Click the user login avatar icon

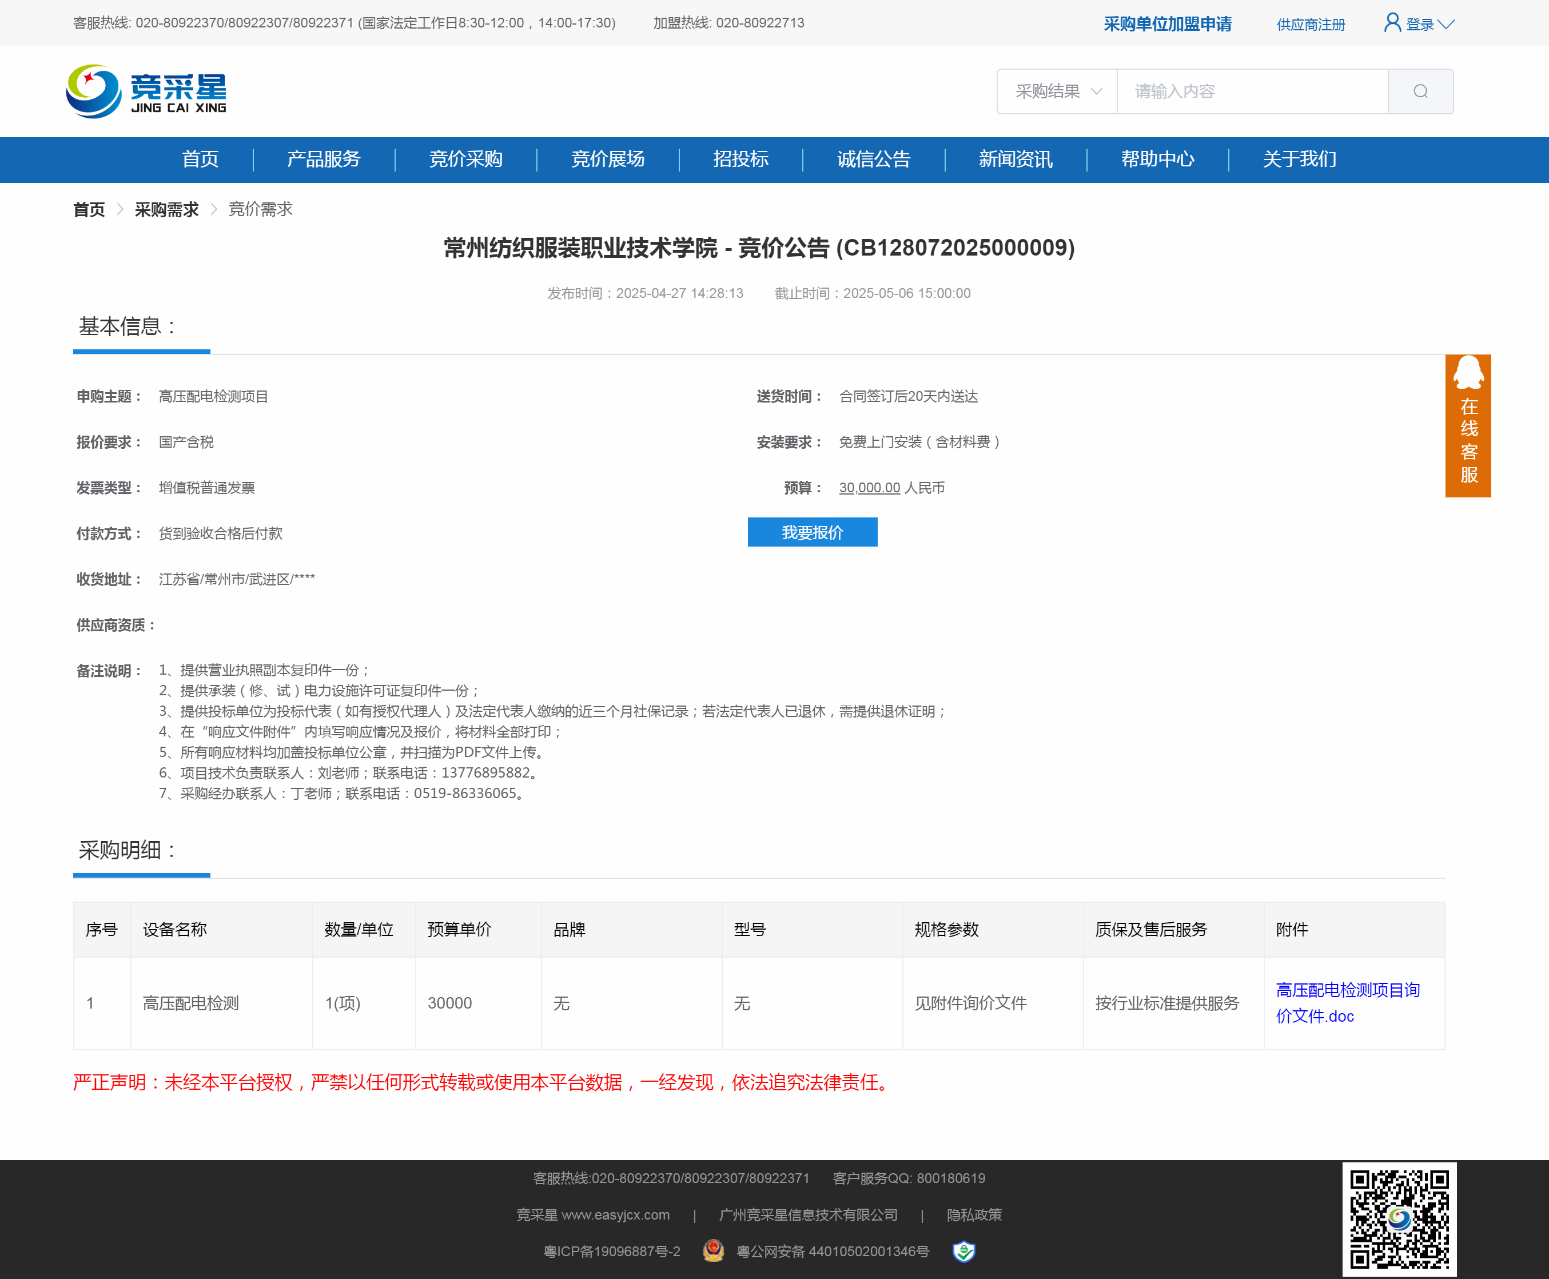[1392, 23]
